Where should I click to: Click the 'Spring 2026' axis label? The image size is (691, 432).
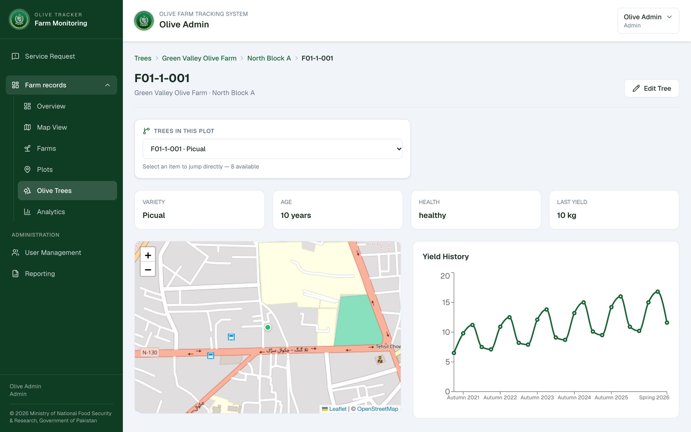[x=654, y=397]
